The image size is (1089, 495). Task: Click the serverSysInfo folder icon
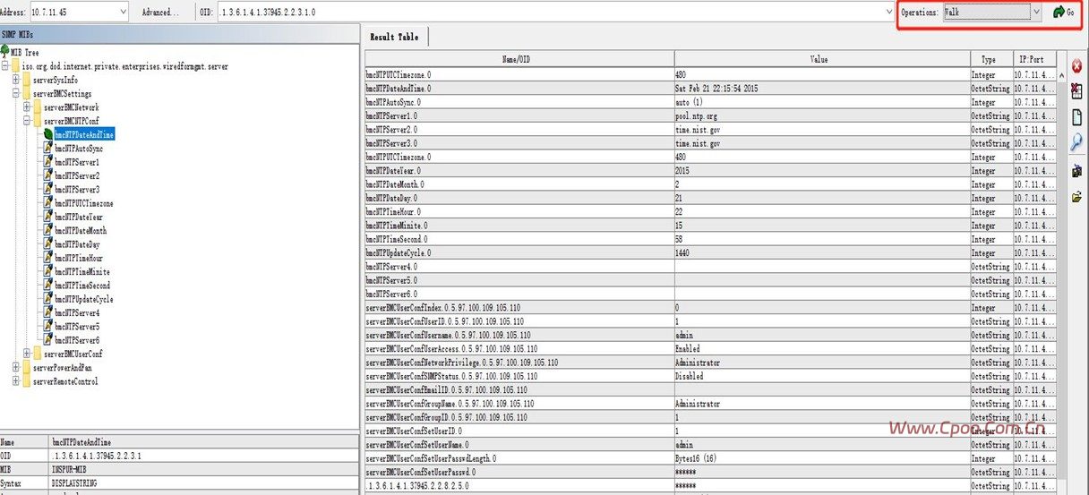tap(27, 80)
